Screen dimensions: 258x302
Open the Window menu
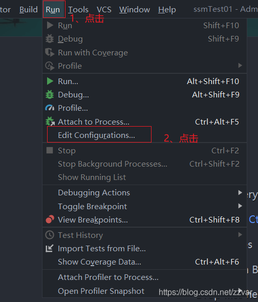tap(135, 9)
